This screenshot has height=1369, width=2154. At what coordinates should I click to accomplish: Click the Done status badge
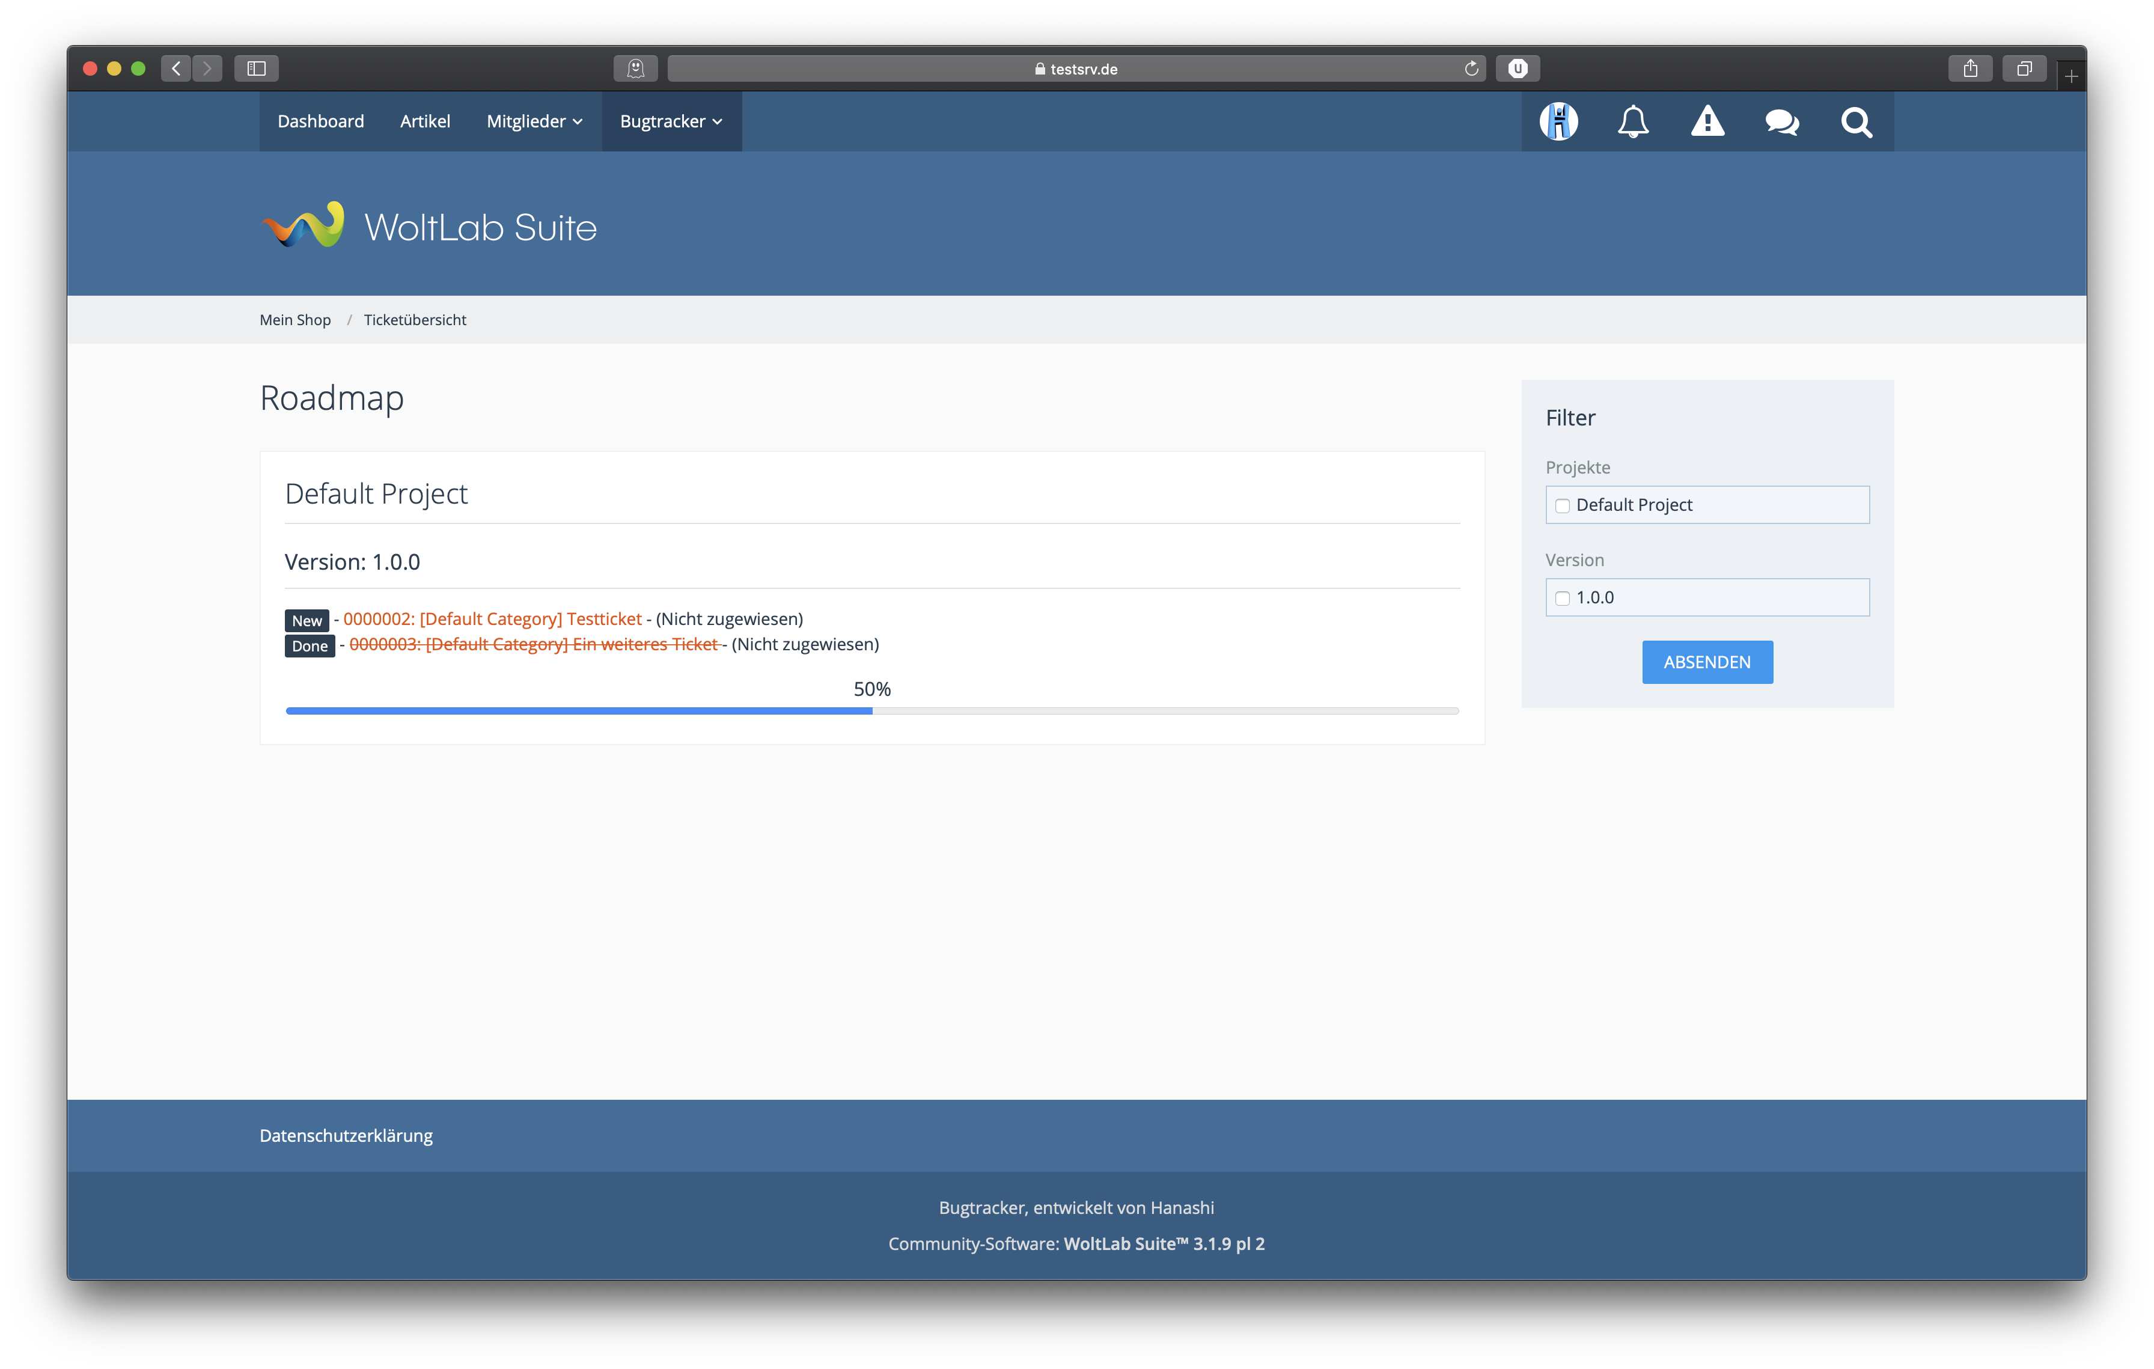pos(310,645)
